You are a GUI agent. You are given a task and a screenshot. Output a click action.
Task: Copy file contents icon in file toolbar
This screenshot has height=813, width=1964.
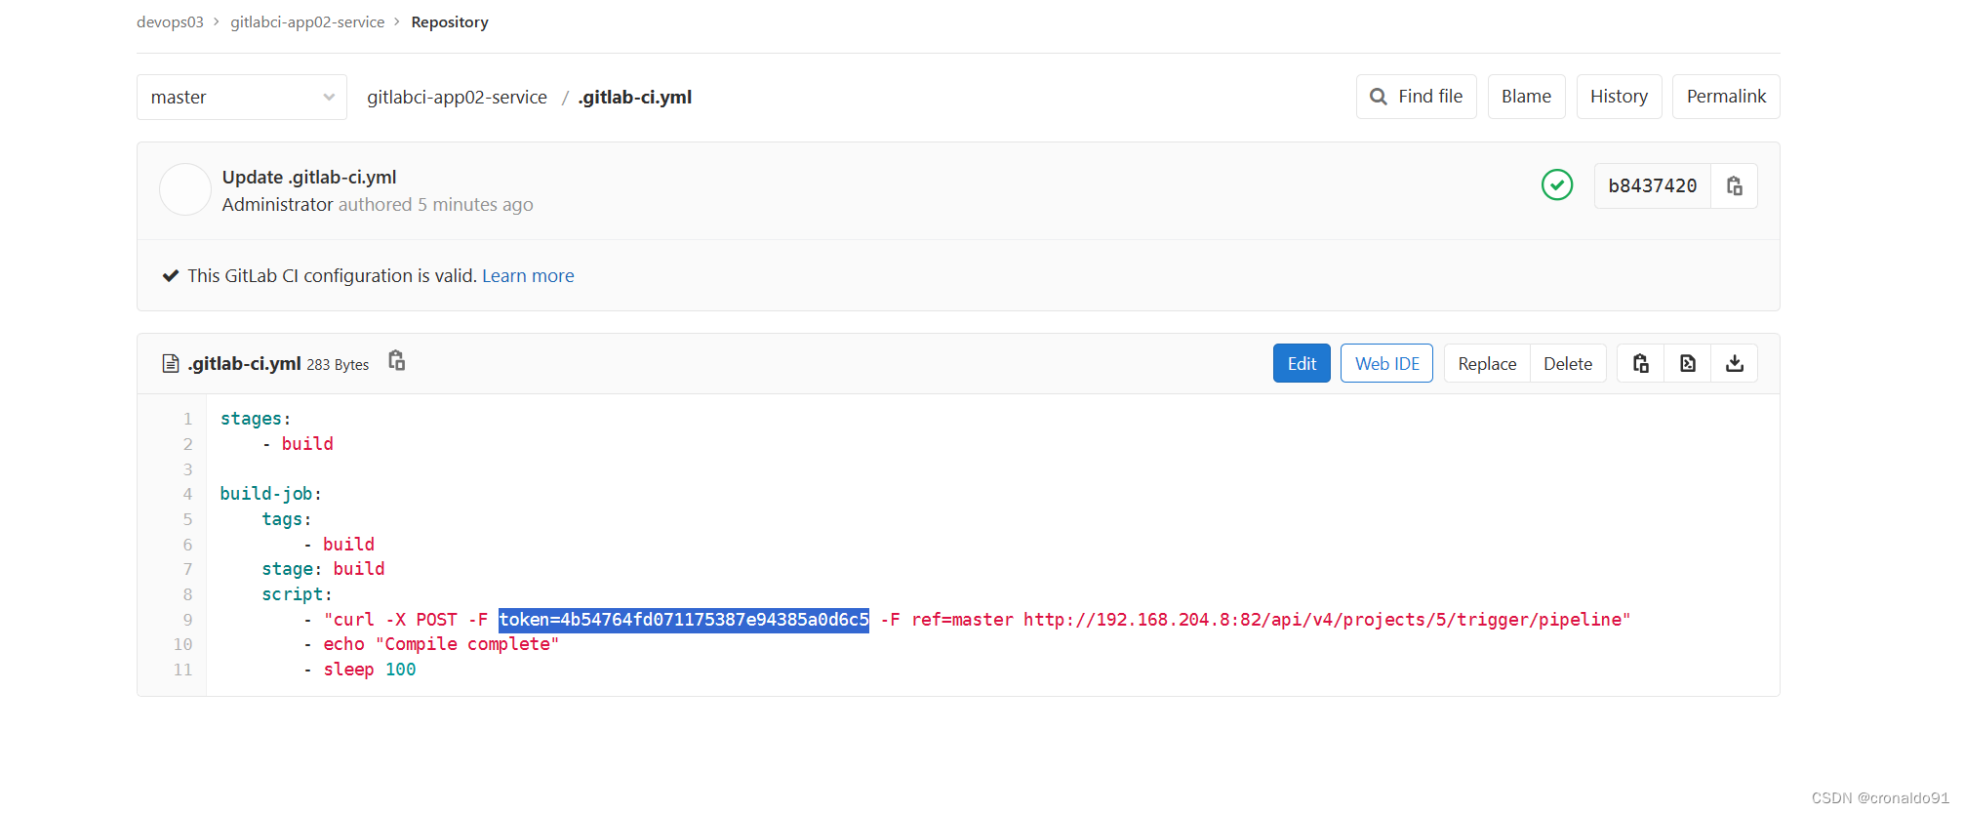click(1641, 363)
